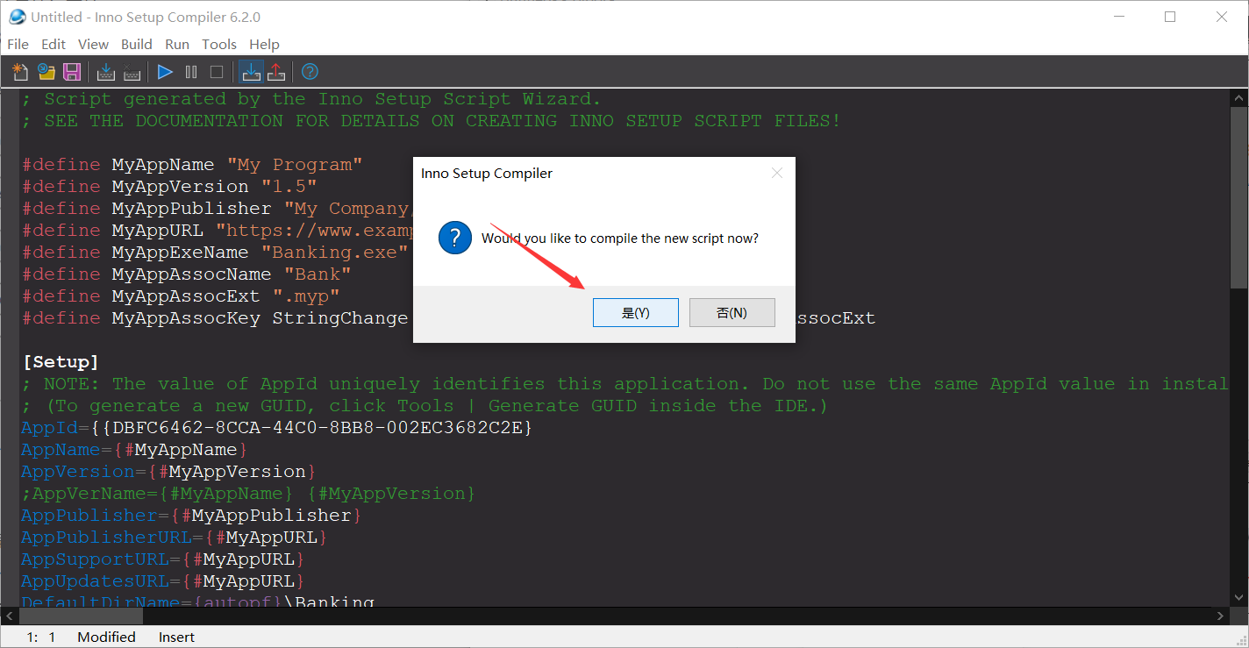Close the Inno Setup Compiler dialog

(x=776, y=173)
